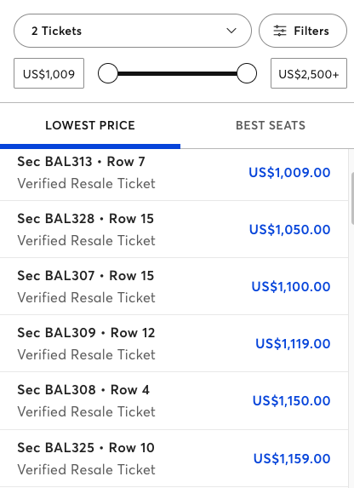Choose the Sec BAL309 Row 12 ticket
Screen dimensions: 354x488
(x=174, y=343)
